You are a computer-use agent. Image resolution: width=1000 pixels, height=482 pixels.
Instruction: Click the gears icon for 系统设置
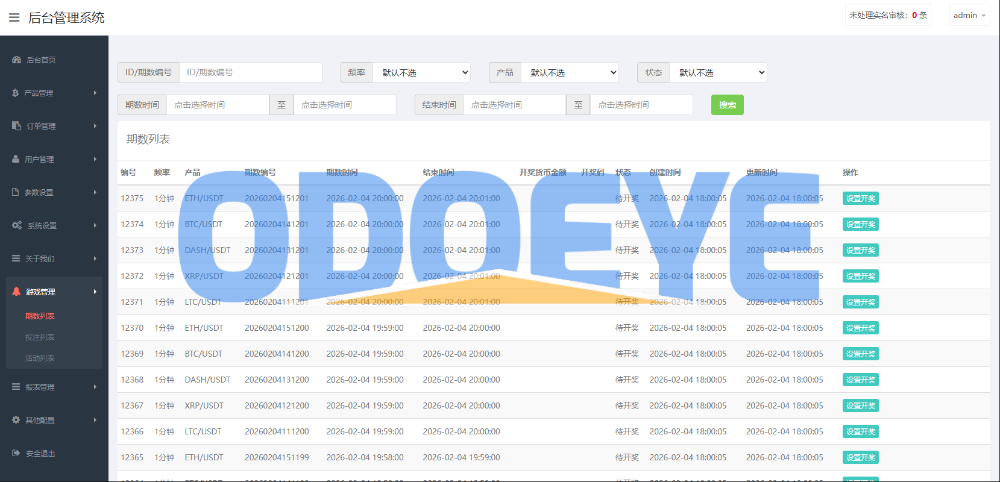click(17, 225)
